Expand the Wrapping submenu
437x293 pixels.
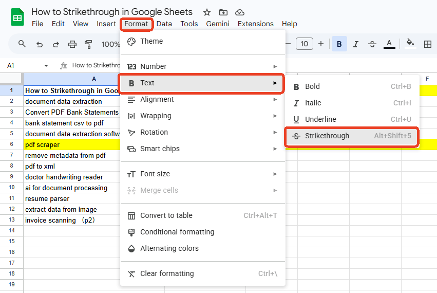(203, 116)
